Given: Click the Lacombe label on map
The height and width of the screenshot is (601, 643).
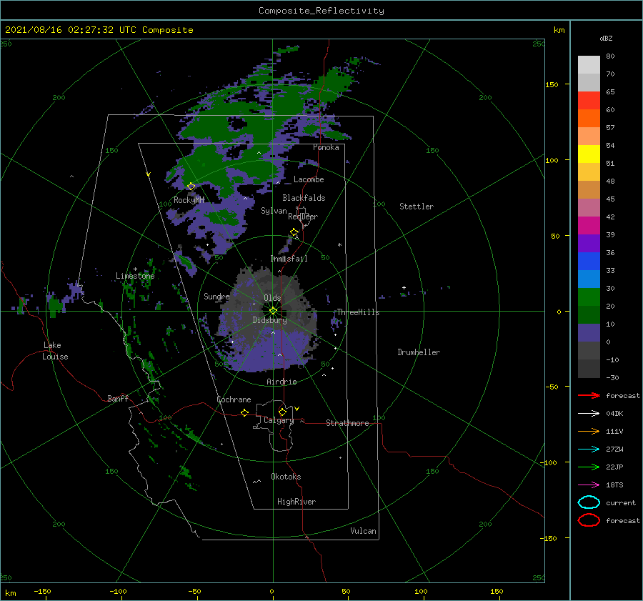Looking at the screenshot, I should click(x=309, y=179).
